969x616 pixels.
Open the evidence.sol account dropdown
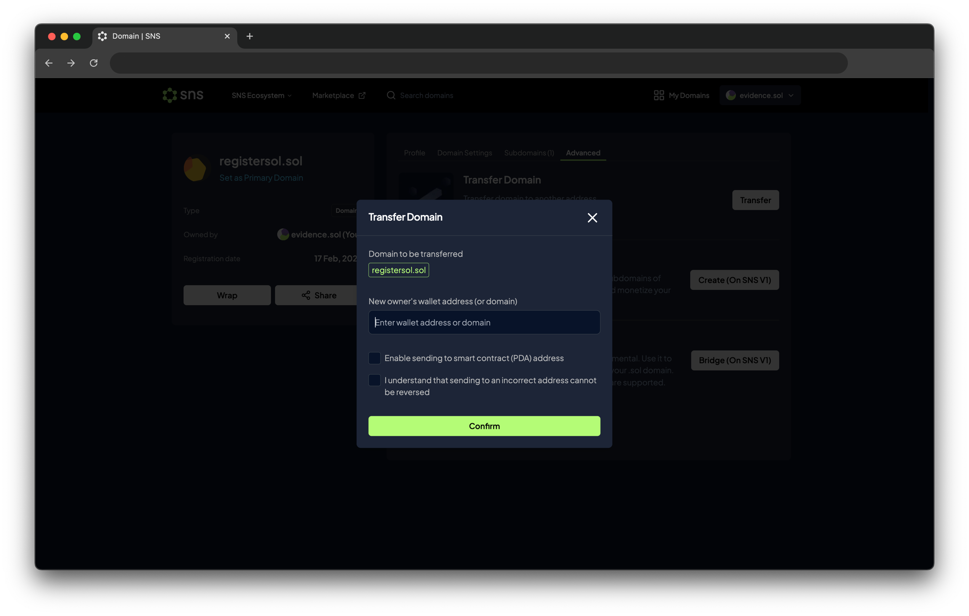(760, 95)
